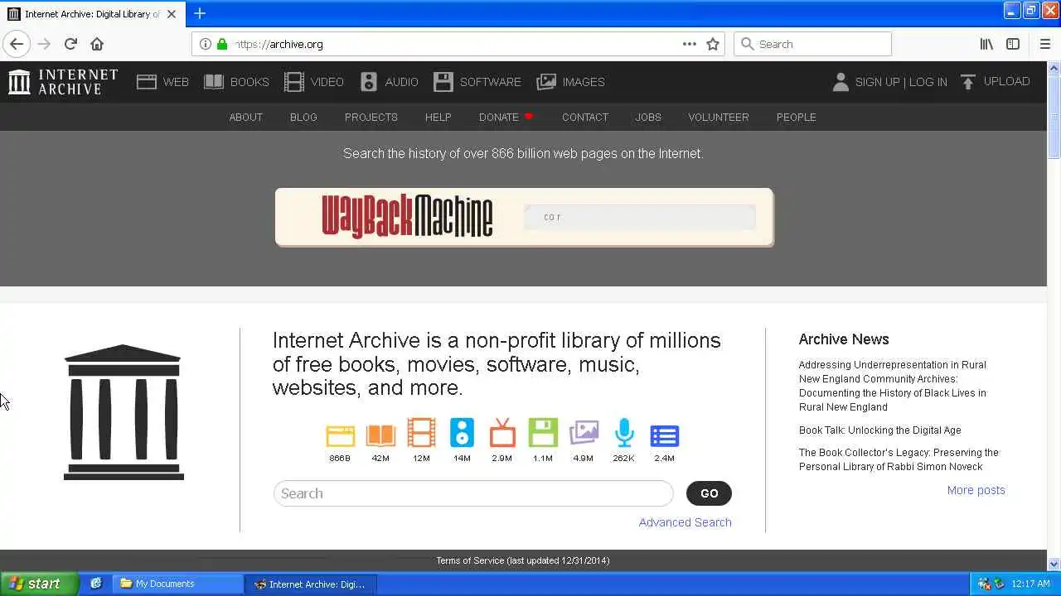Open the VIDEO section in header

coord(314,82)
